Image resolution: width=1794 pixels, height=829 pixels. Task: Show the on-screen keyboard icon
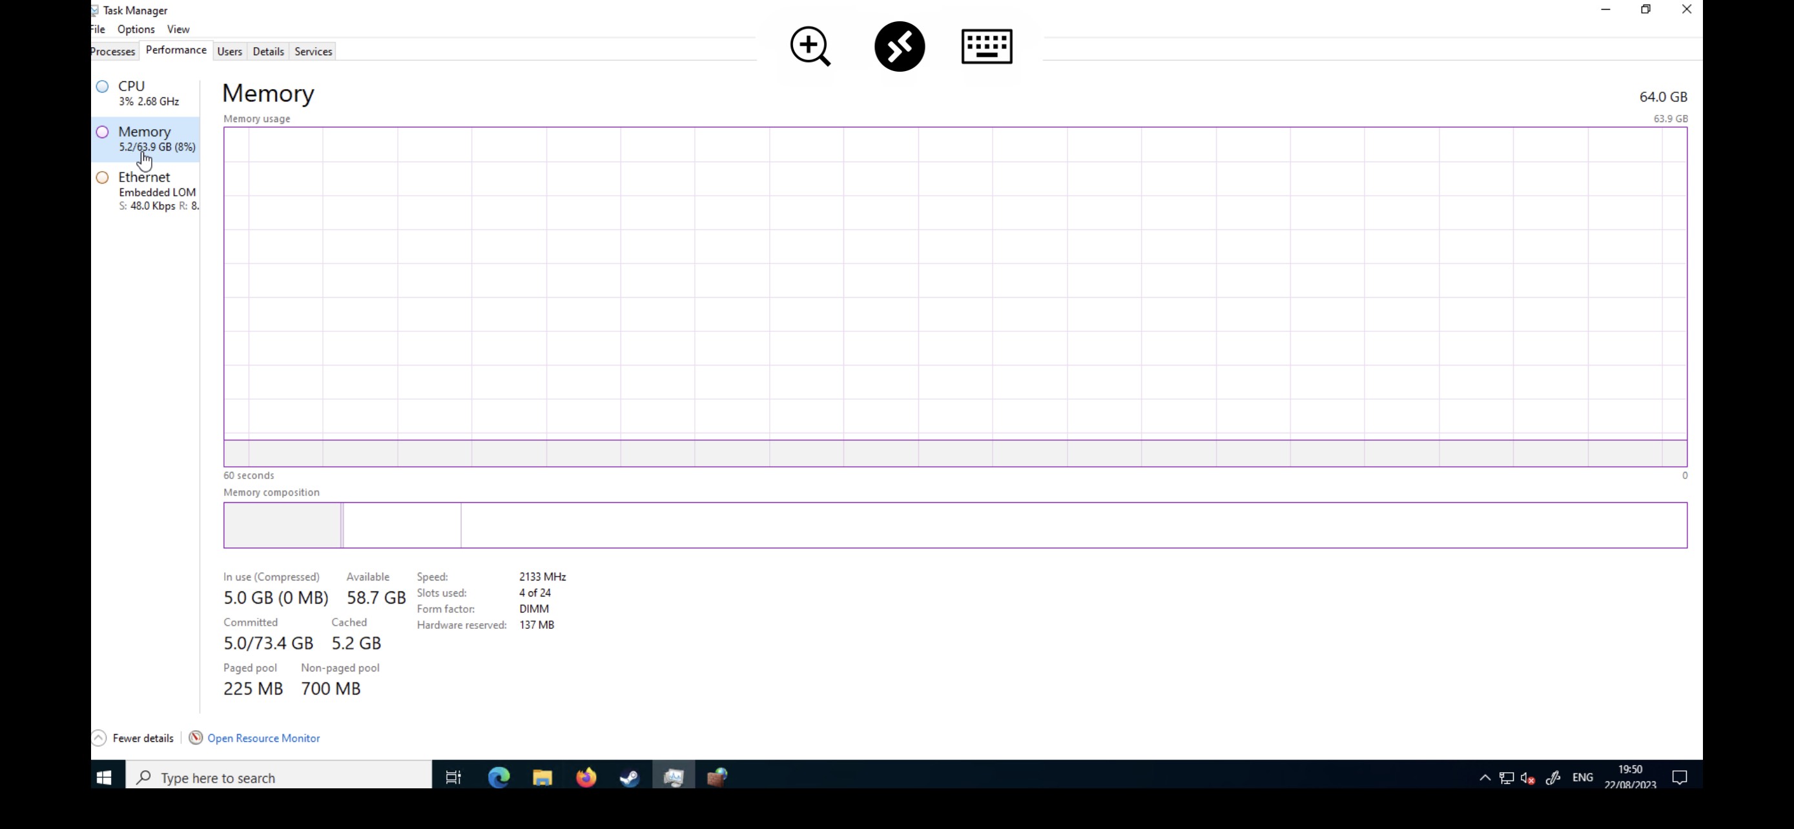point(987,46)
